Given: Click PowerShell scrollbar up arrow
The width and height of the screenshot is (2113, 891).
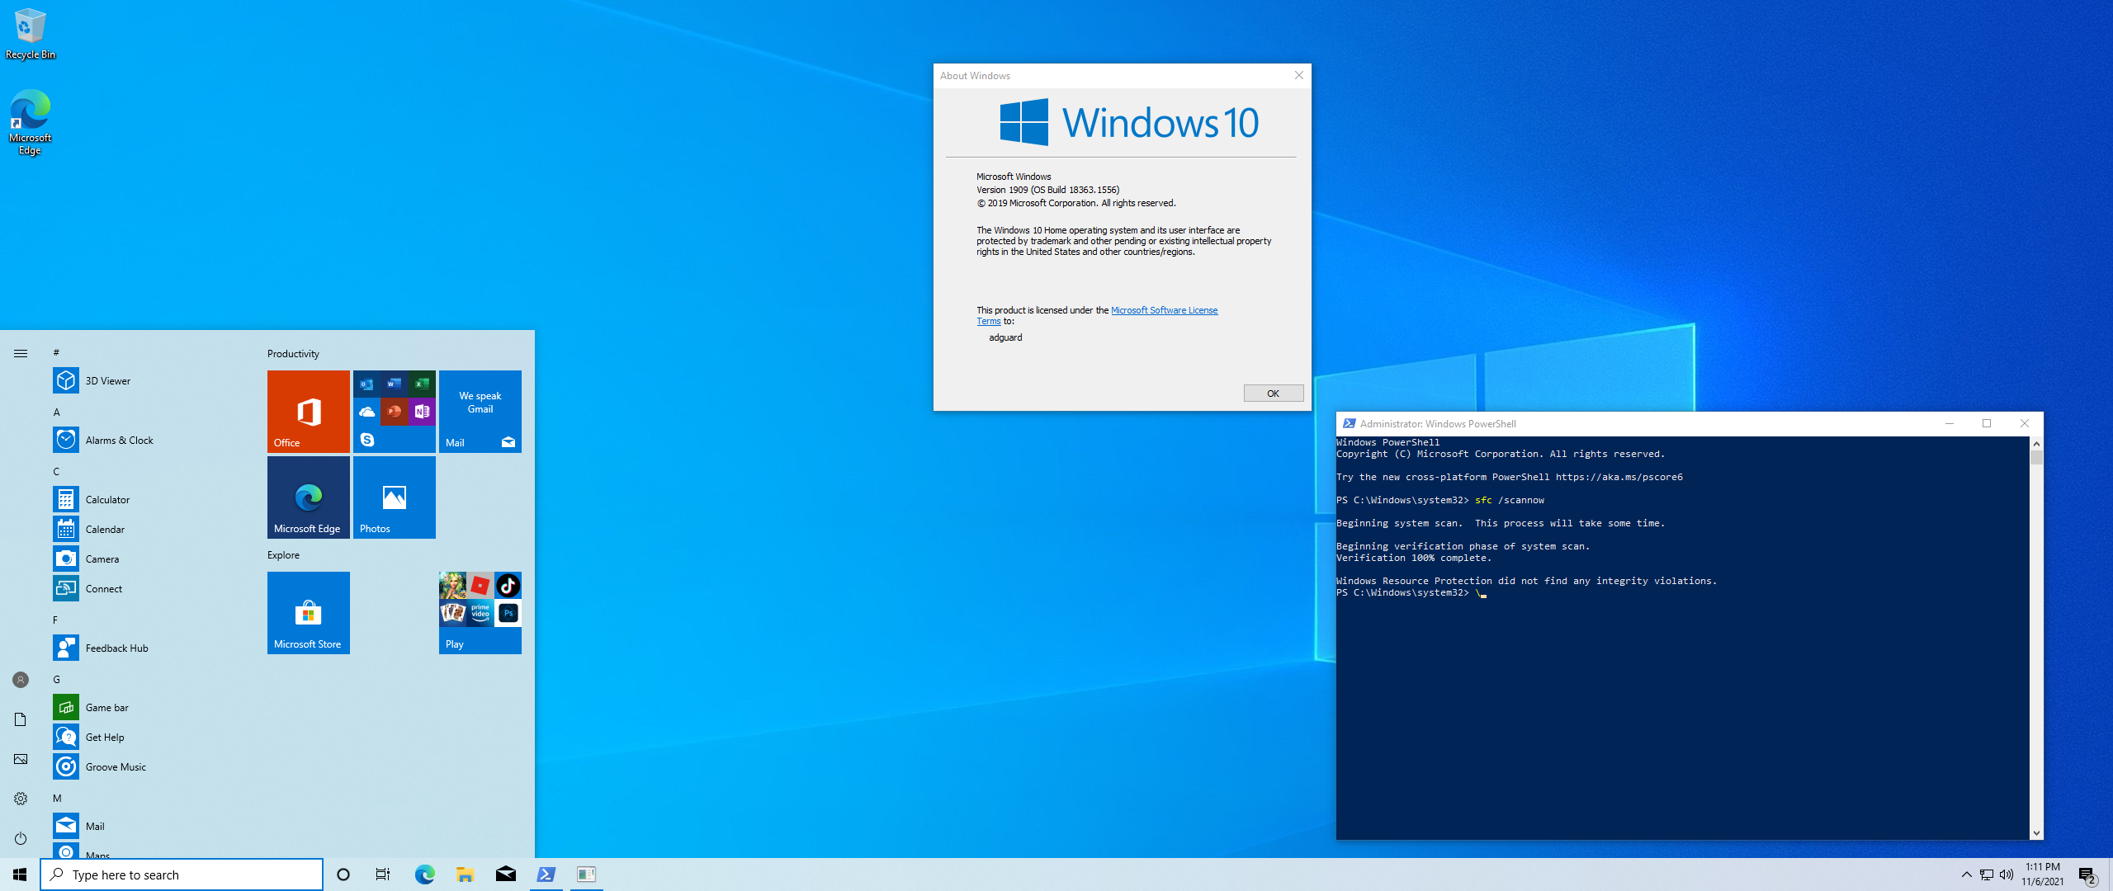Looking at the screenshot, I should (2036, 443).
